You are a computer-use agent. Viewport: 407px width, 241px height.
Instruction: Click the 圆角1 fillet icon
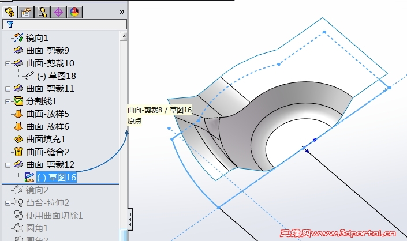(x=18, y=228)
